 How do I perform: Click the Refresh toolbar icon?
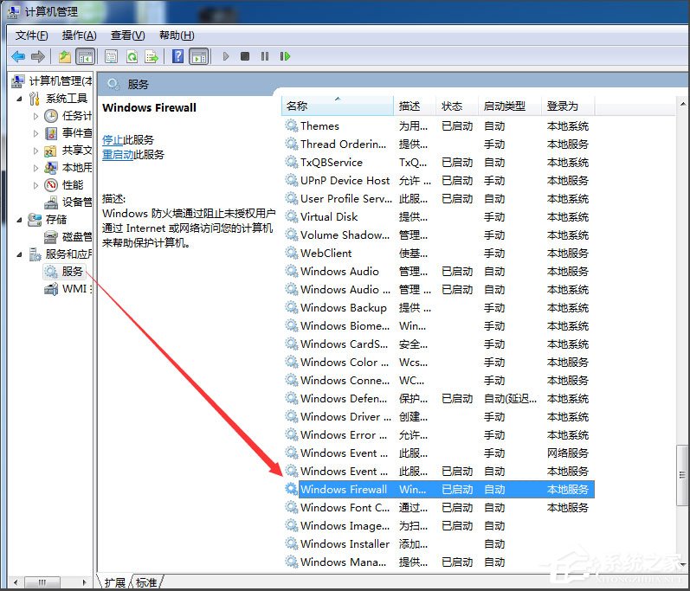(132, 56)
